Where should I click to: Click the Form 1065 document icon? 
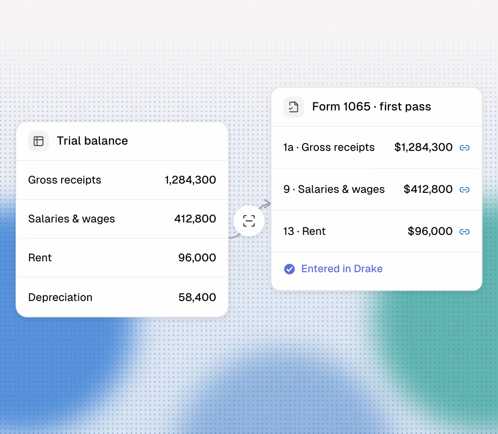pyautogui.click(x=294, y=107)
